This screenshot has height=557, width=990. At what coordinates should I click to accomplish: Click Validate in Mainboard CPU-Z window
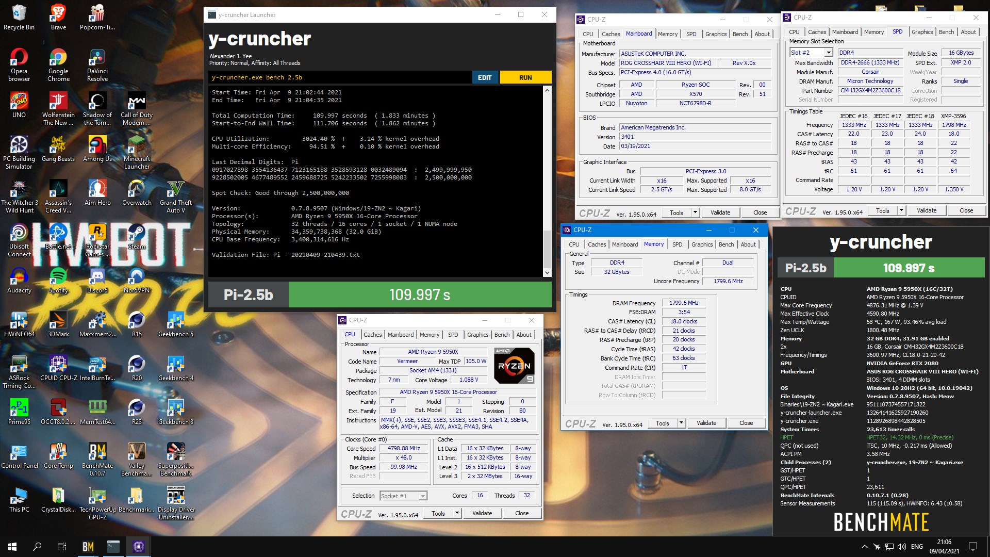[720, 212]
